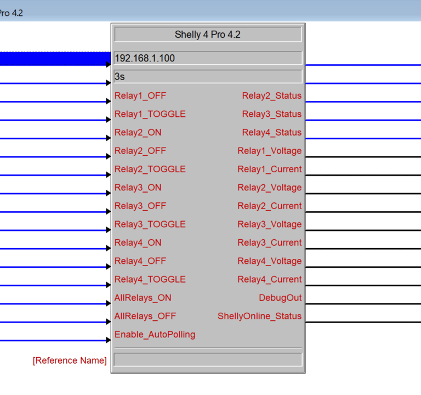421x395 pixels.
Task: Select the Relay2_ON input signal
Action: [138, 132]
